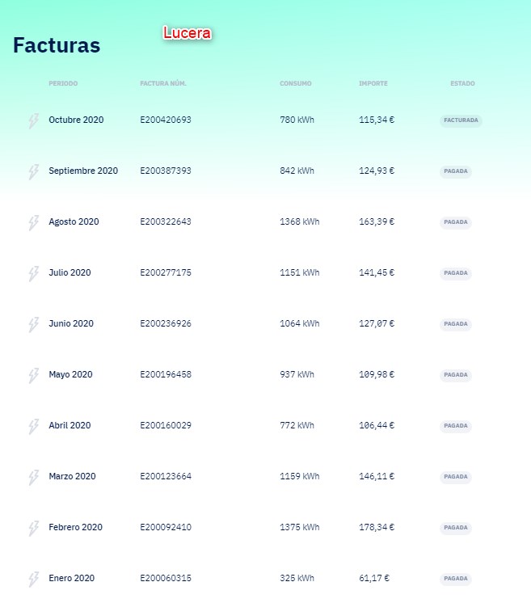Click the PERIODO column header
Screen dimensions: 531x603
tap(63, 83)
